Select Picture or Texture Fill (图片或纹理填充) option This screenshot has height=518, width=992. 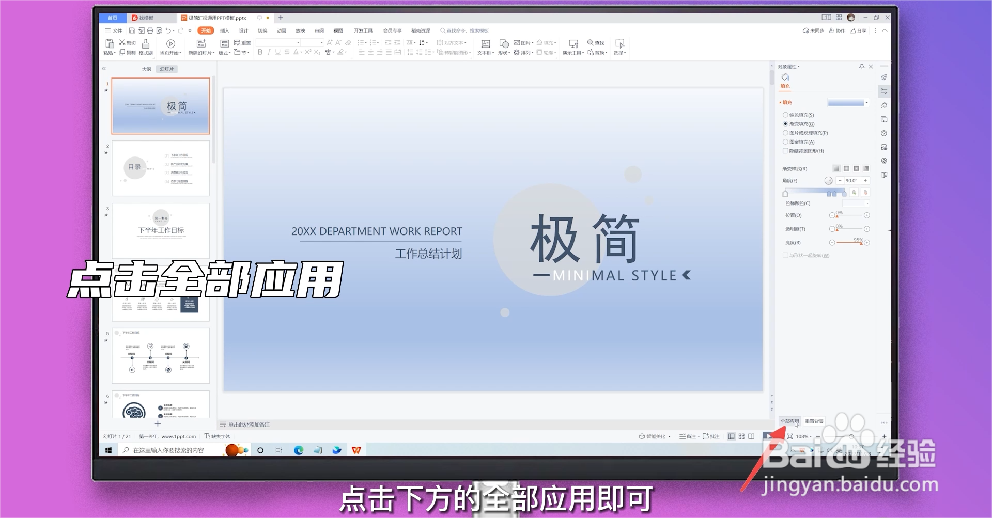pos(785,133)
